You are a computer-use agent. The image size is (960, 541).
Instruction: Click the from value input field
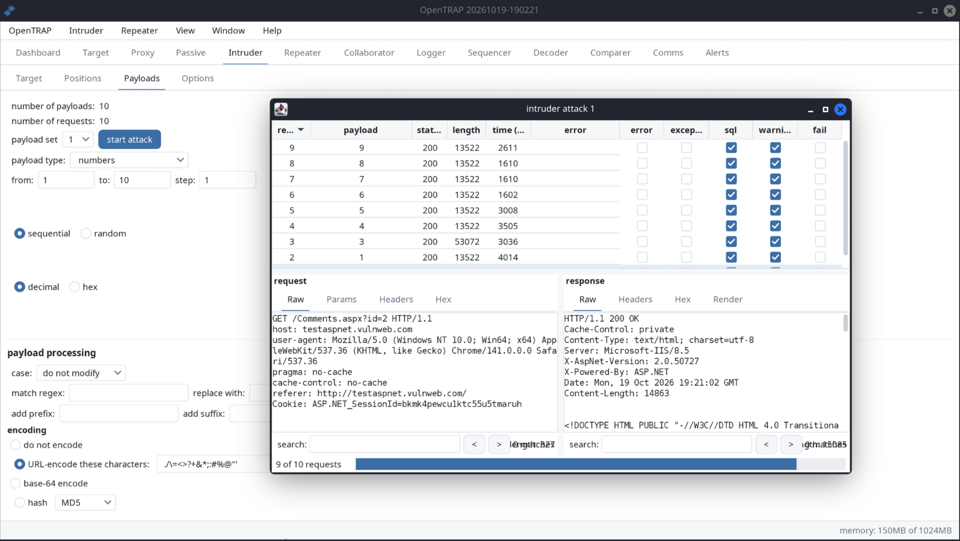click(66, 180)
